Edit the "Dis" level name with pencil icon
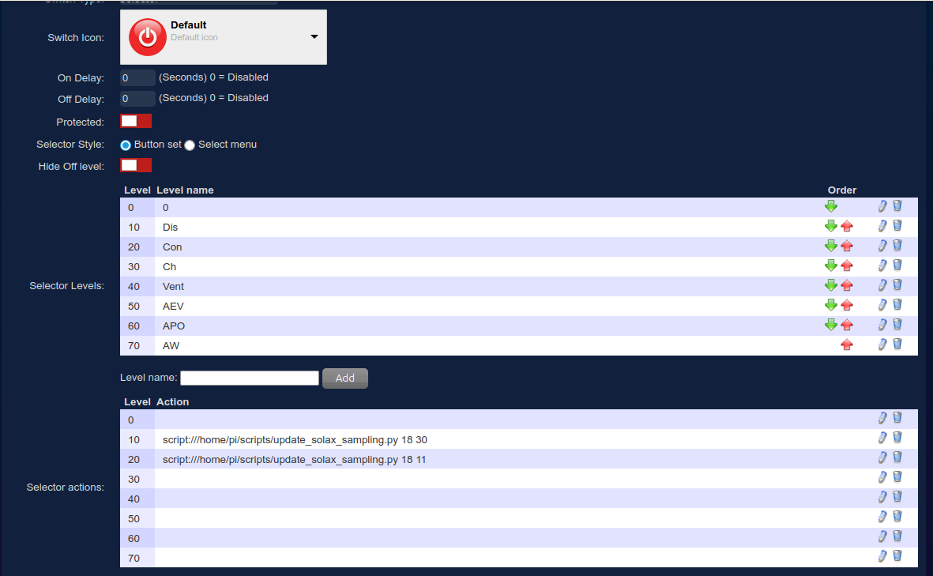933x576 pixels. coord(882,226)
